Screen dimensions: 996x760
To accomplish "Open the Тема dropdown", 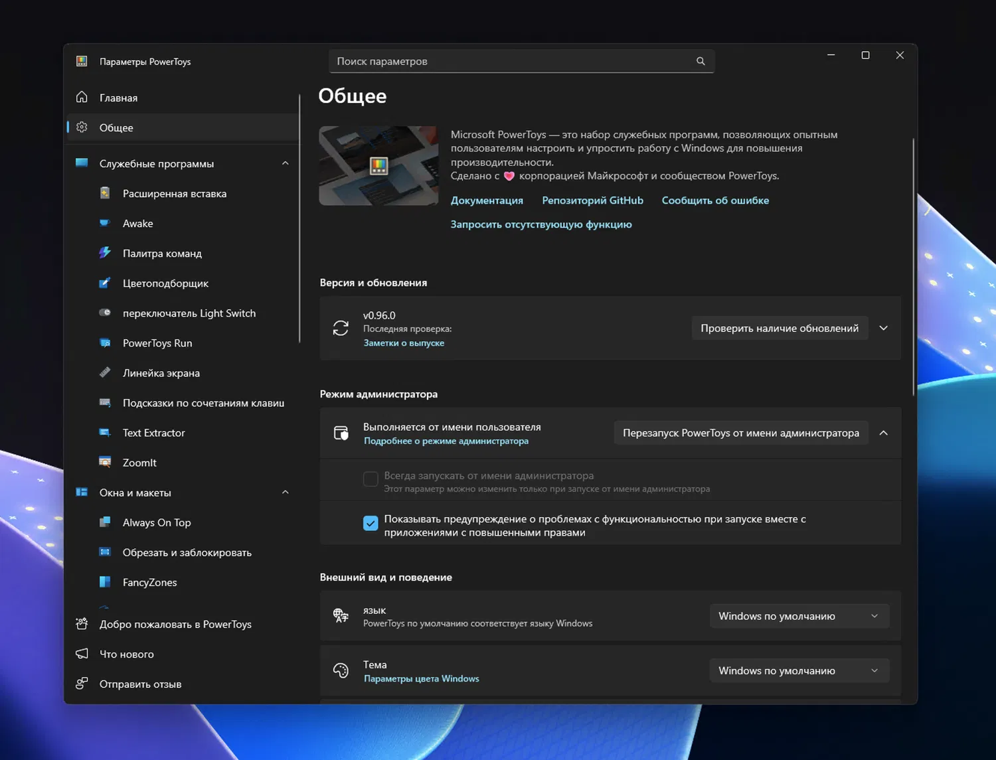I will pyautogui.click(x=799, y=670).
